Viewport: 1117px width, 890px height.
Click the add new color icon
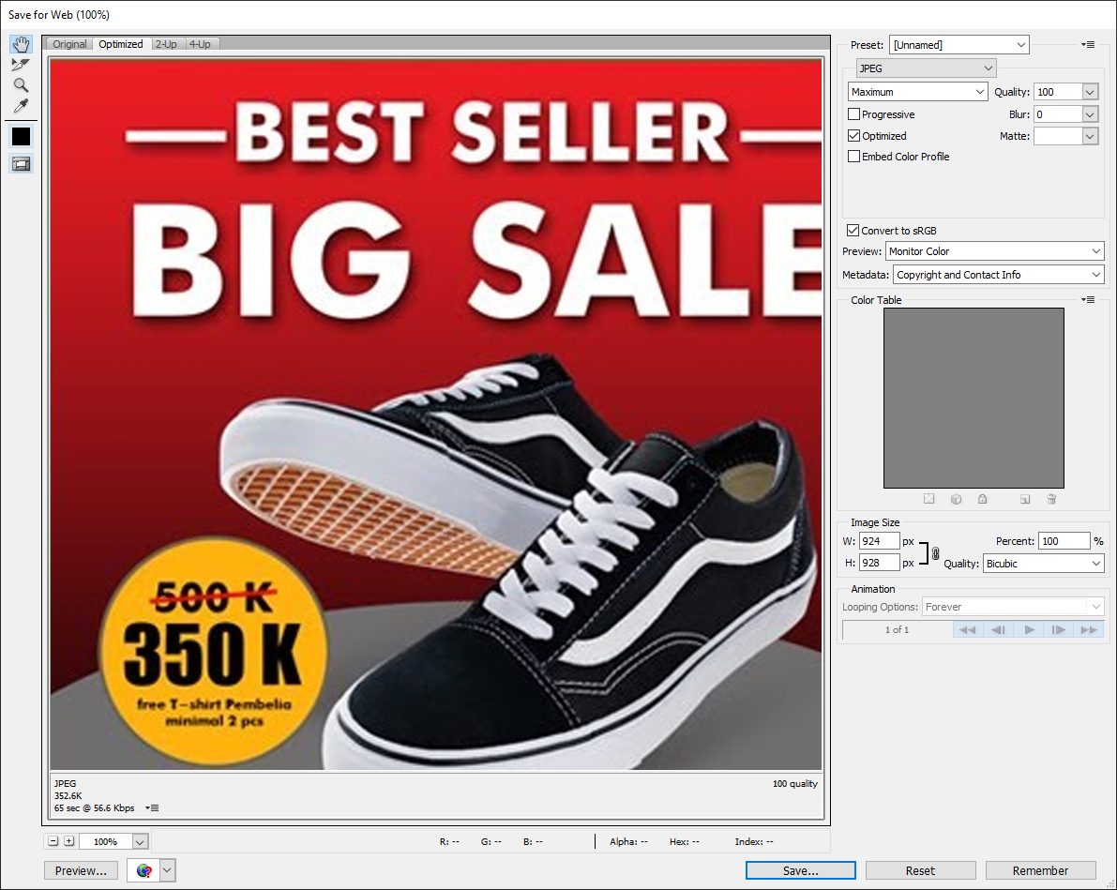tap(1024, 499)
